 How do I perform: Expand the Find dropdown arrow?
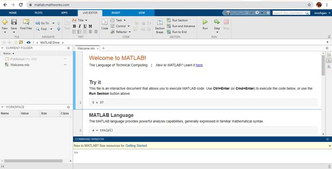(51, 29)
